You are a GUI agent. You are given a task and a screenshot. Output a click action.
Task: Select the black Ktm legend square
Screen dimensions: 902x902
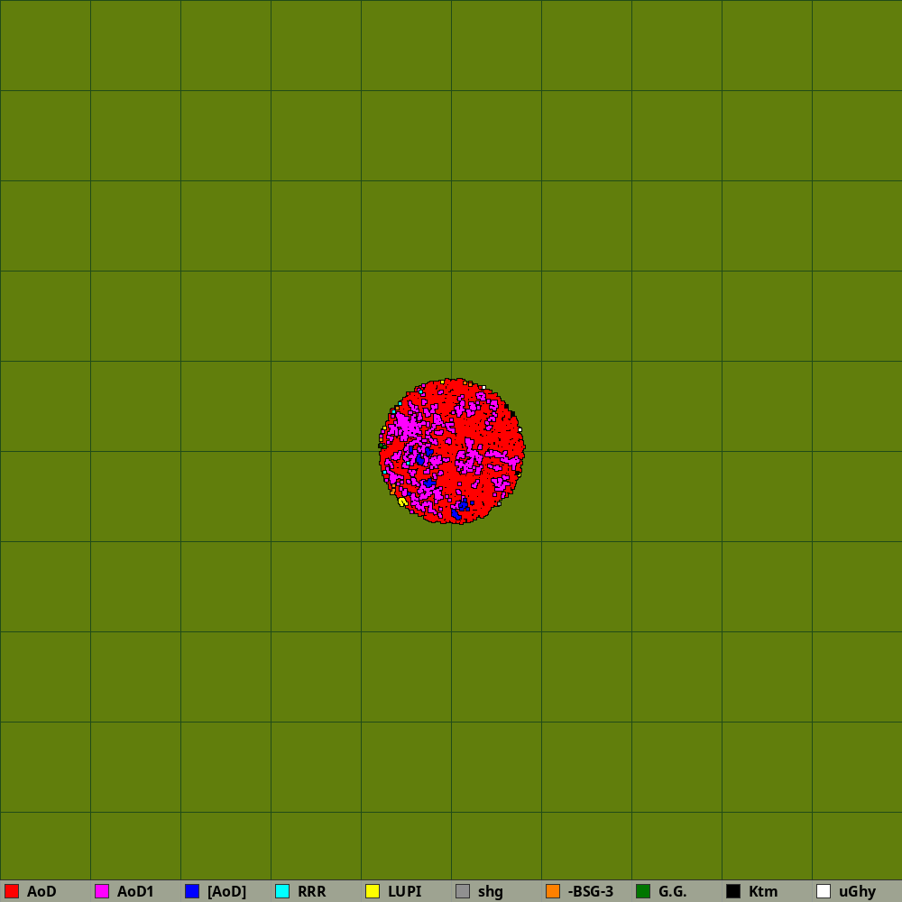(x=733, y=891)
